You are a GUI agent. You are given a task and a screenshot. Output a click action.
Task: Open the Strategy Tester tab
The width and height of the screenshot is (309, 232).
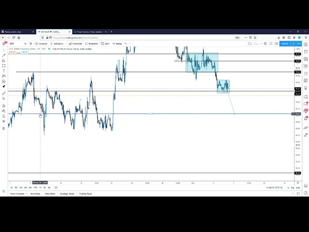click(67, 193)
